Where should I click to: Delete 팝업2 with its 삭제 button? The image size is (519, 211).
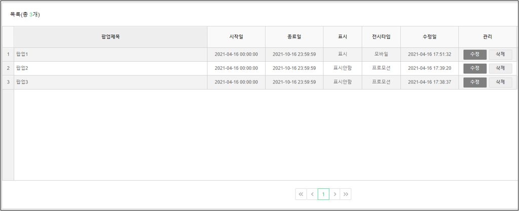(x=500, y=68)
